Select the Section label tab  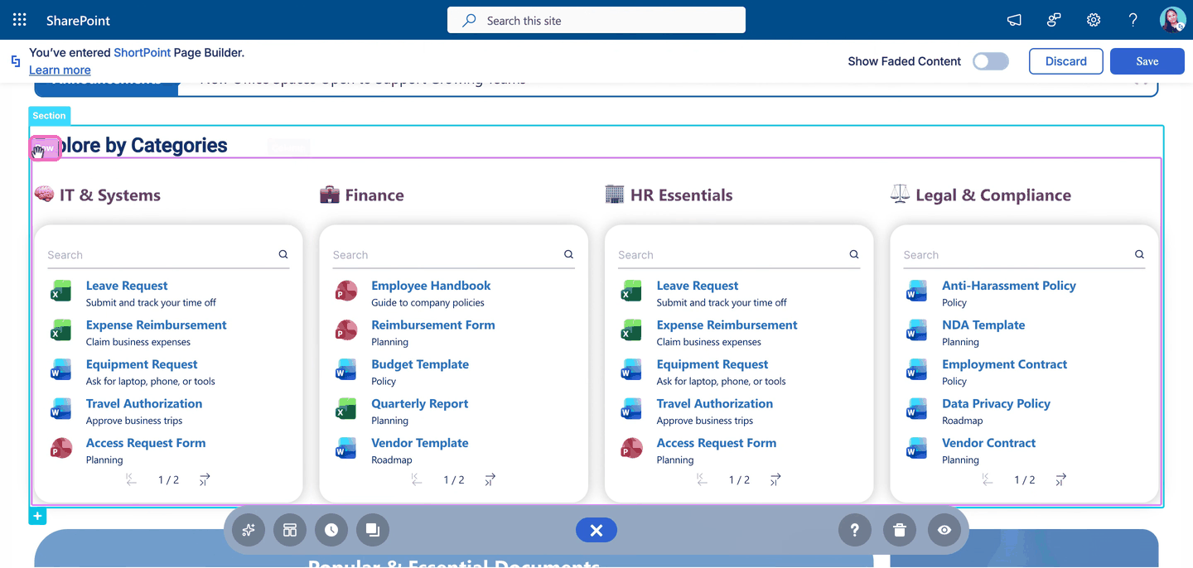coord(50,116)
